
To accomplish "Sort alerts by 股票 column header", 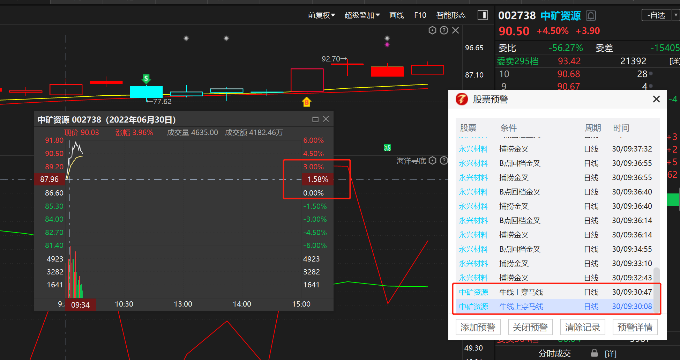I will click(x=468, y=128).
